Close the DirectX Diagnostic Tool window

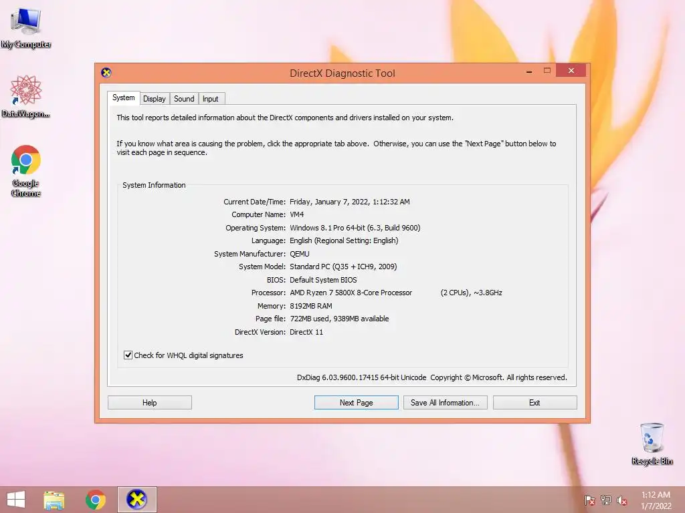tap(571, 70)
